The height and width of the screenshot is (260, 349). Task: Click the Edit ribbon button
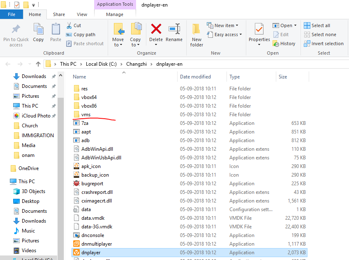pos(281,35)
